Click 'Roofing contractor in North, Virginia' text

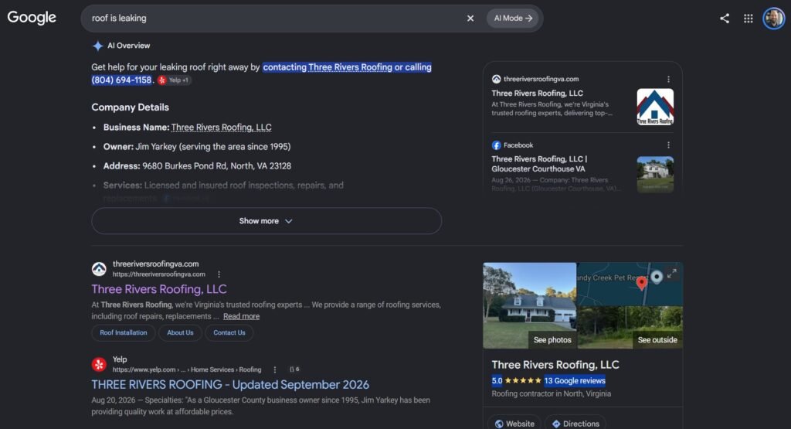point(551,393)
